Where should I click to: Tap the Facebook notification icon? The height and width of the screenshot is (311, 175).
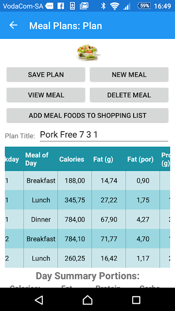[61, 6]
